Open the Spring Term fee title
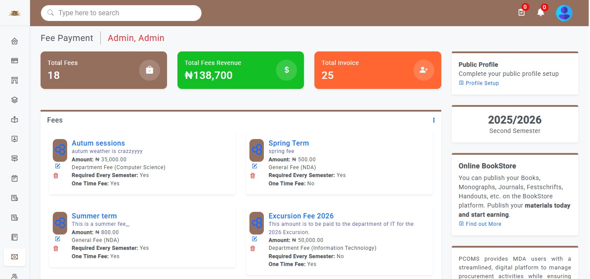This screenshot has height=279, width=590. (288, 143)
